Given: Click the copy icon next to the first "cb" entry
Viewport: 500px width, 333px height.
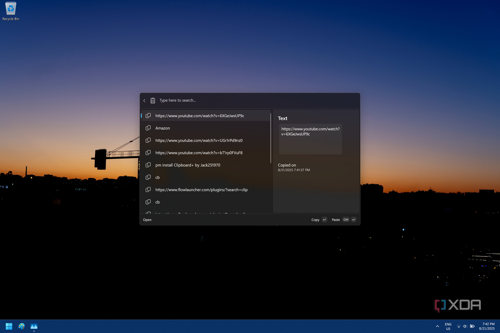Looking at the screenshot, I should (148, 177).
